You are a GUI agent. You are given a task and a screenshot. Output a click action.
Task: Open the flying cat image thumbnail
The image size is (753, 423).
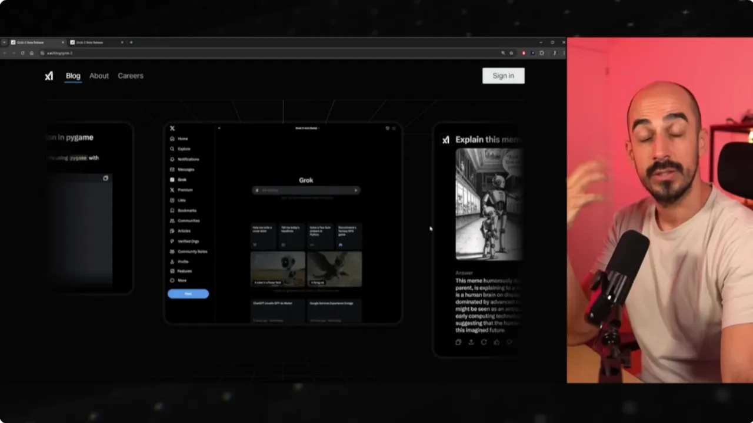[335, 269]
